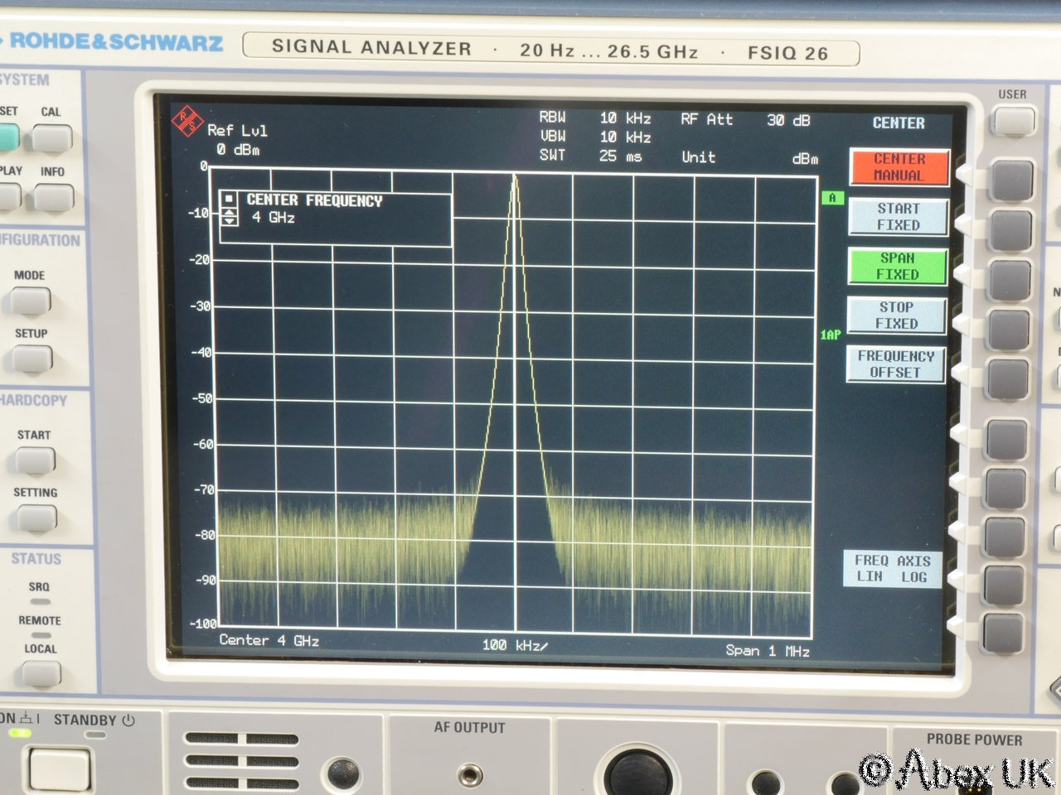Select the red CENTER MANUAL softkey

pos(899,167)
